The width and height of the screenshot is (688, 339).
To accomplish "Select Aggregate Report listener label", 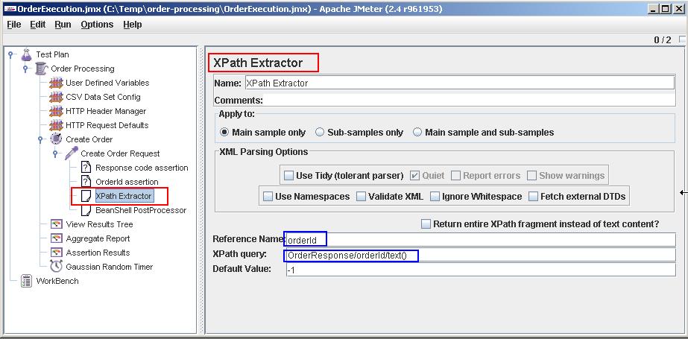I will pos(98,238).
